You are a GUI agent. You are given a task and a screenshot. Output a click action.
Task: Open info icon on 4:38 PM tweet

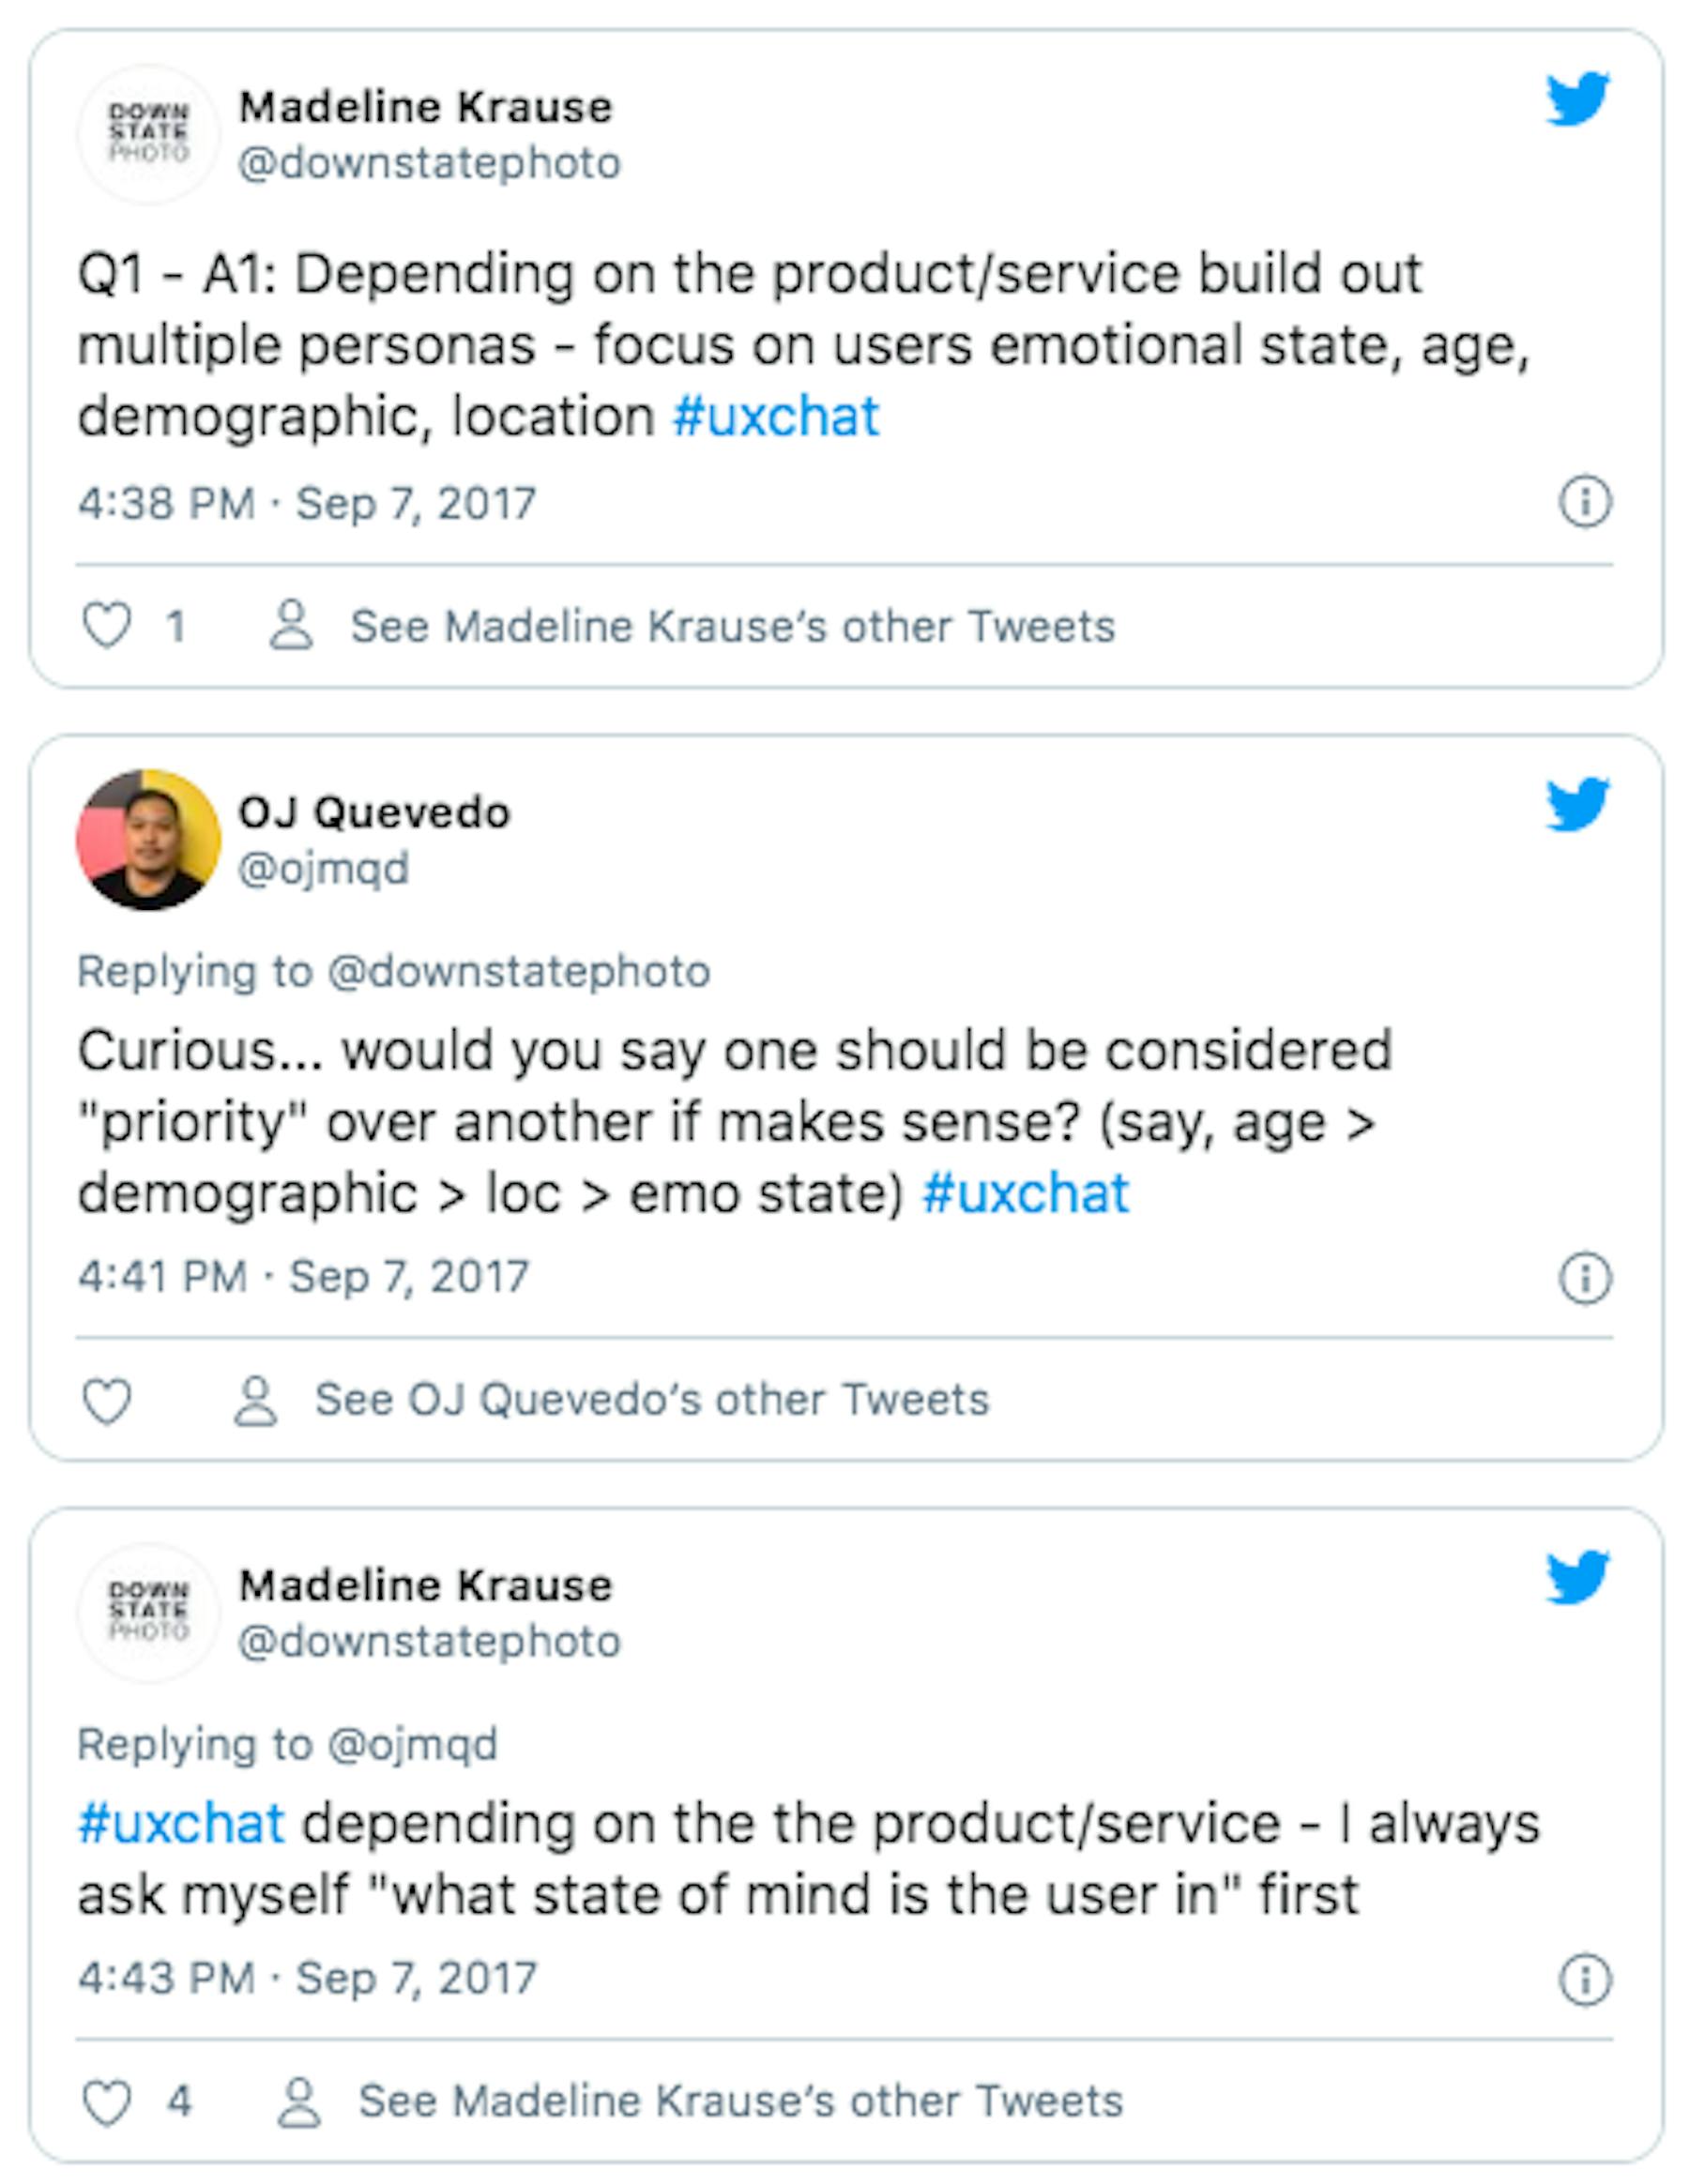click(1585, 501)
